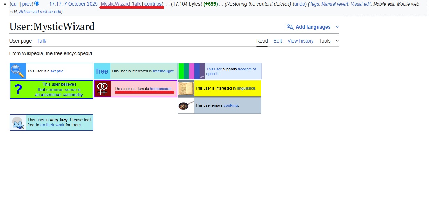Open the Visual edit tag link
This screenshot has height=200, width=430.
361,4
